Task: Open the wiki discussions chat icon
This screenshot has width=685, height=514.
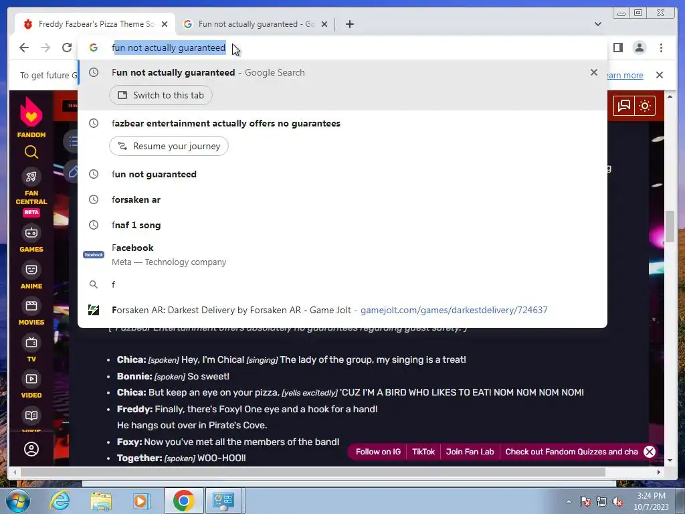Action: tap(624, 105)
